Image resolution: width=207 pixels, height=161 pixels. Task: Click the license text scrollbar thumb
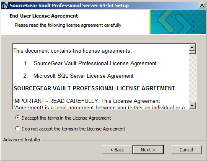point(192,52)
